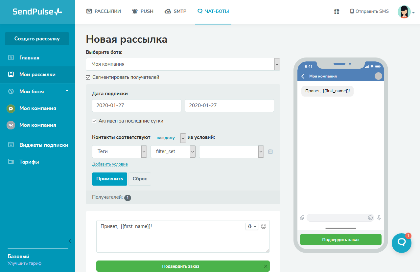Viewport: 420px width, 272px height.
Task: Remove the Подвердить заказ button with X
Action: [x=266, y=266]
